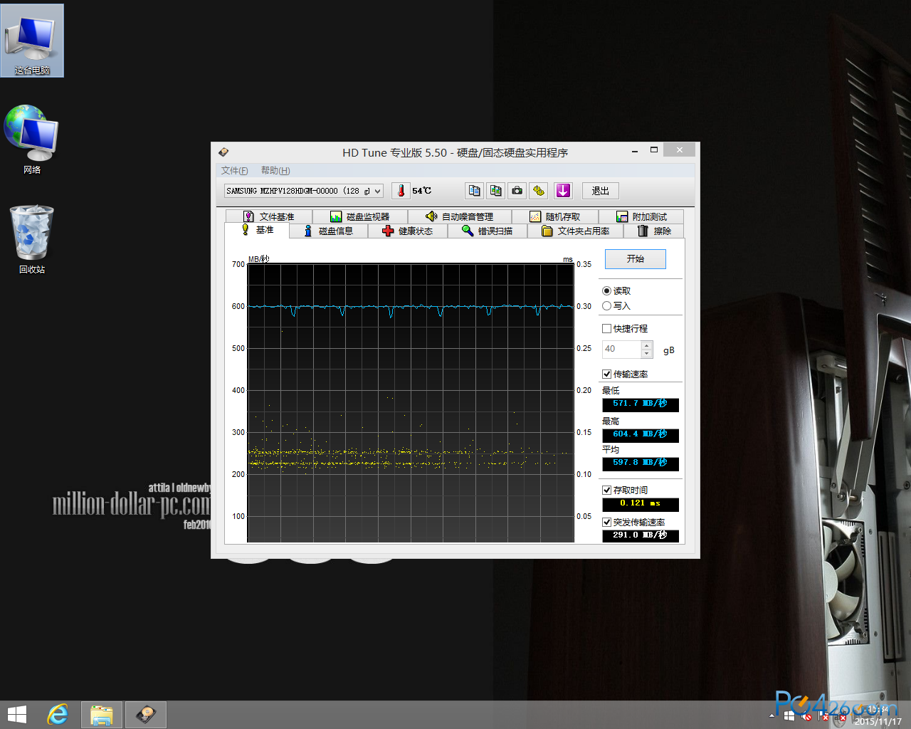The image size is (911, 729).
Task: Click the gB spinner down arrow
Action: click(x=647, y=353)
